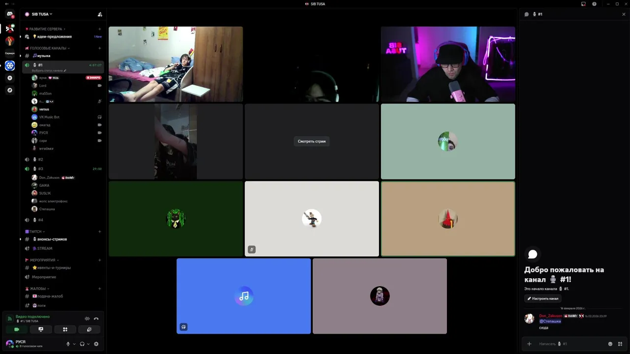630x354 pixels.
Task: Open user settings gear icon
Action: pyautogui.click(x=96, y=344)
